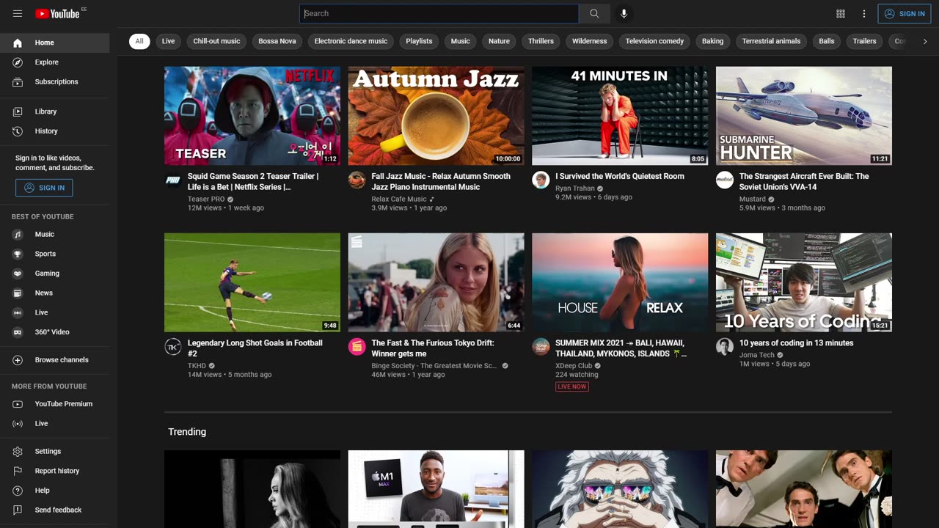This screenshot has width=939, height=528.
Task: Select the Nature chip
Action: [499, 41]
